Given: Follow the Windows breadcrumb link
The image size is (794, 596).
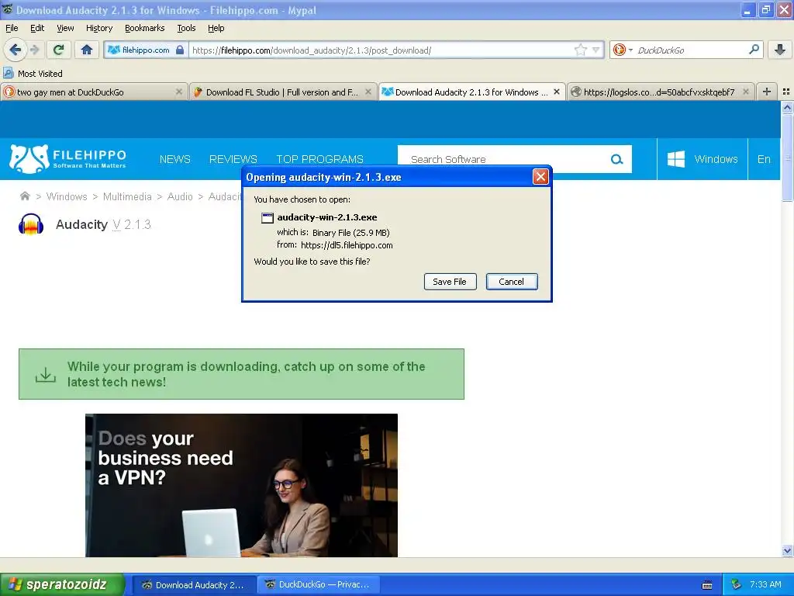Looking at the screenshot, I should (x=67, y=196).
